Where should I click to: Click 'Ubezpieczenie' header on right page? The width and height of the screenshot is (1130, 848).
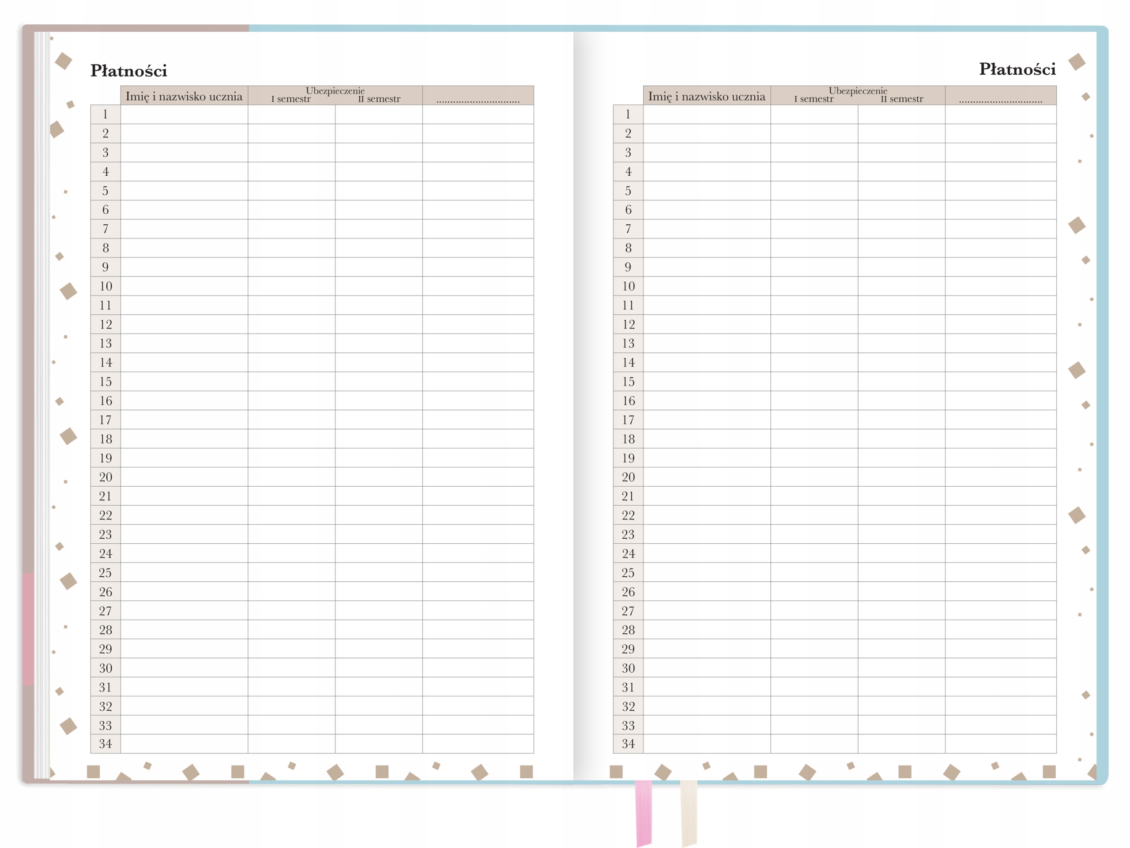[x=858, y=91]
